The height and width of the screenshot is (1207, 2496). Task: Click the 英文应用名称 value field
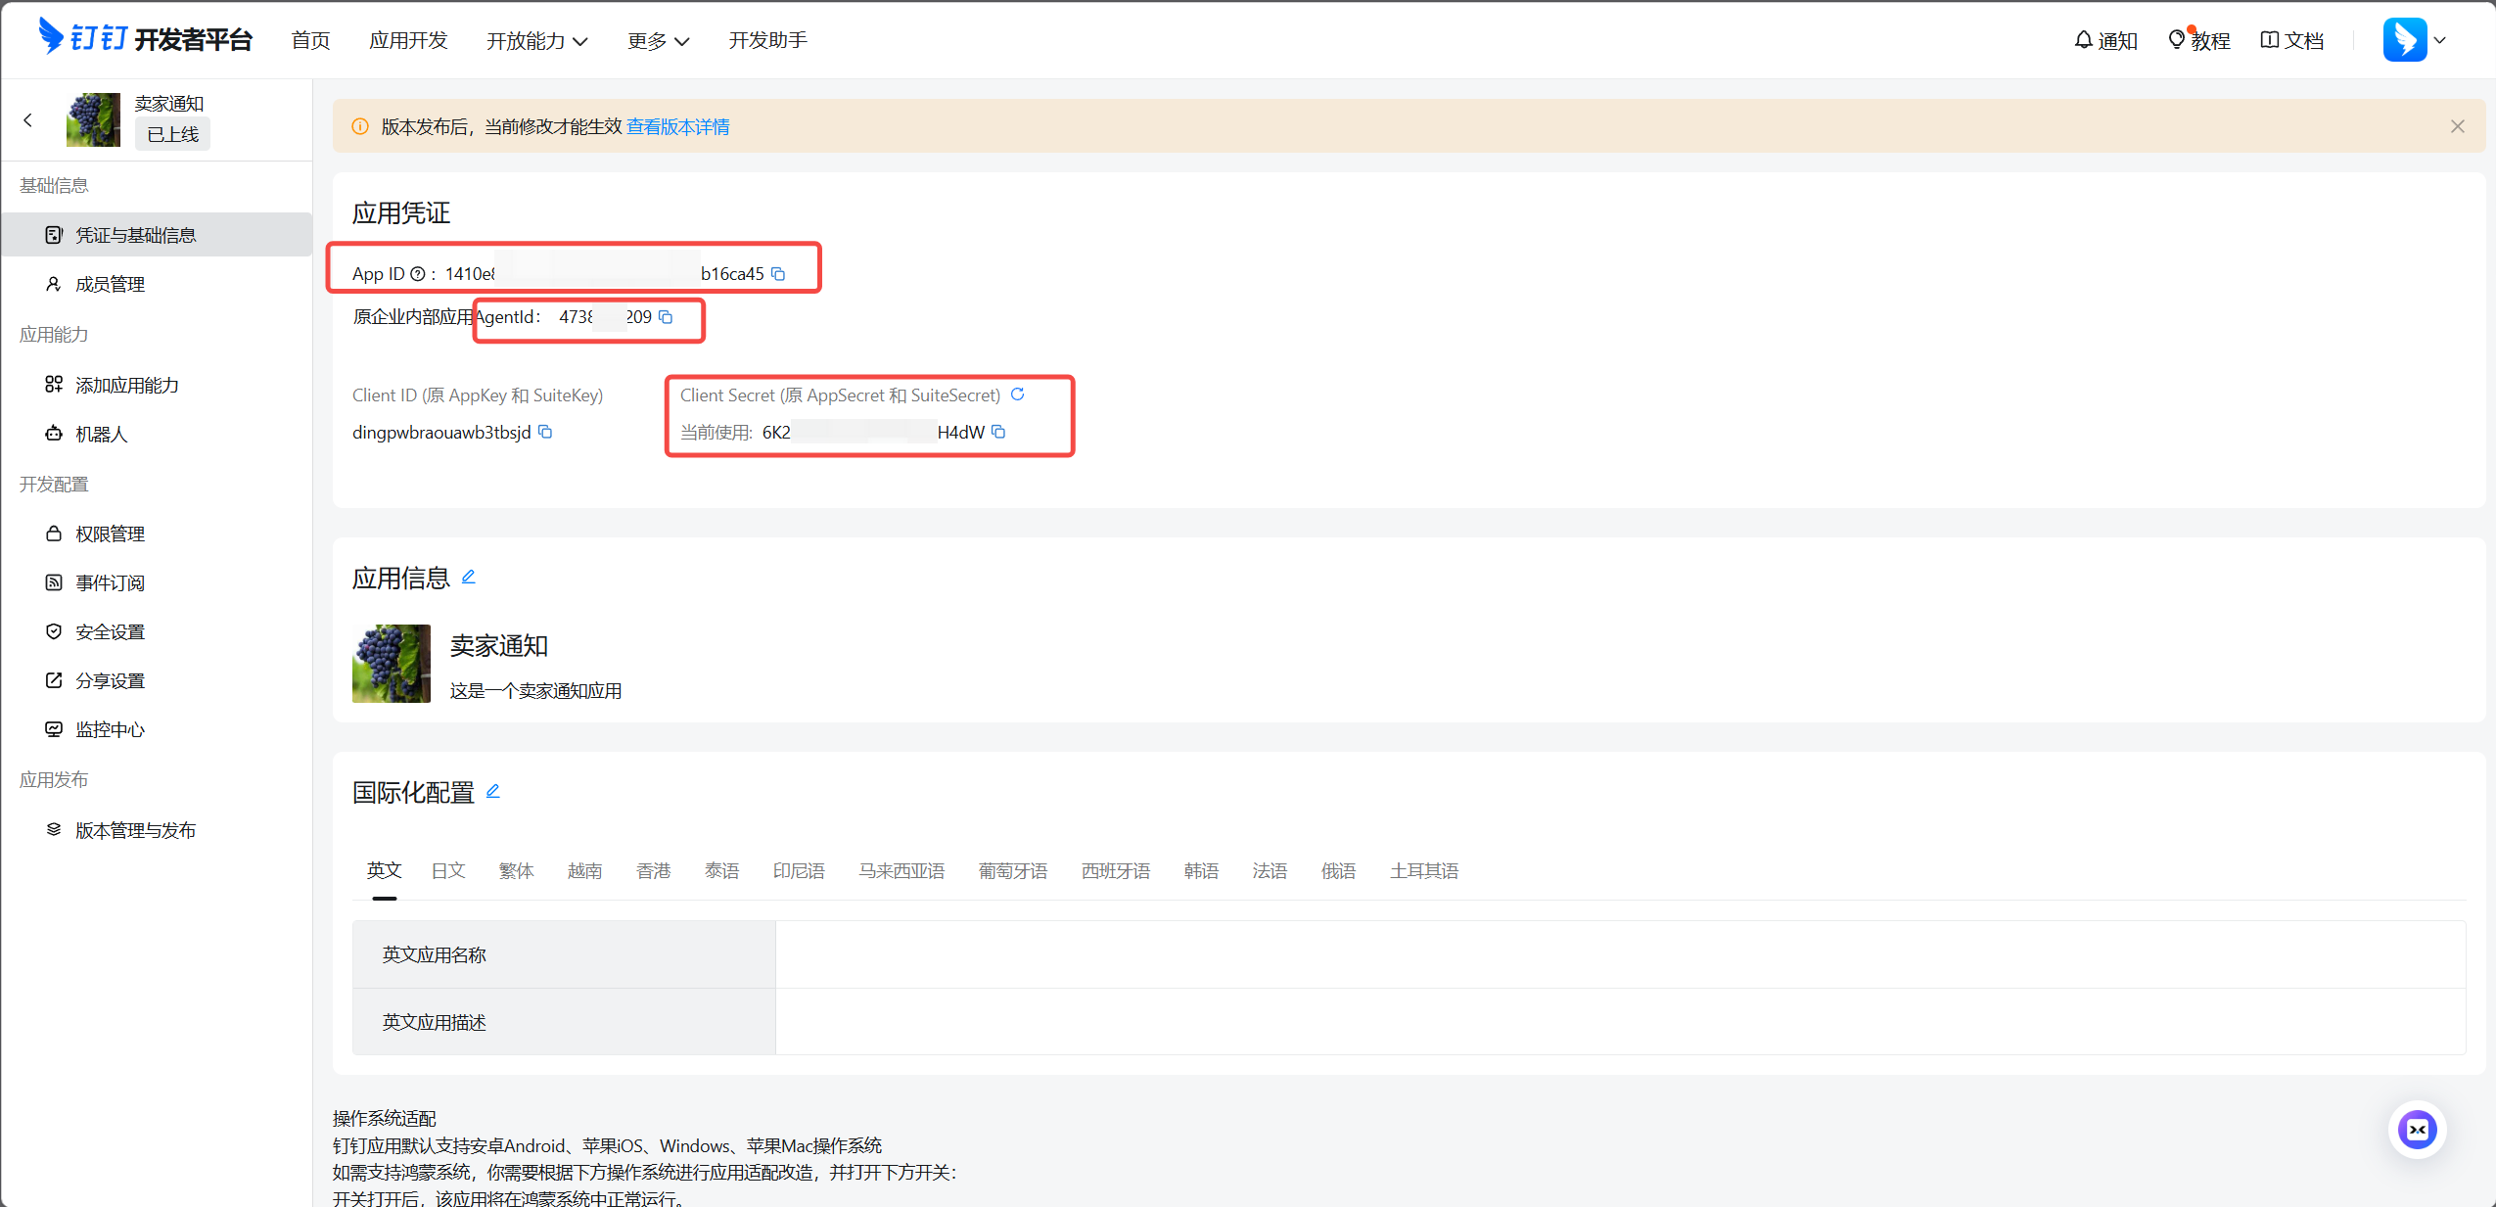point(1620,954)
